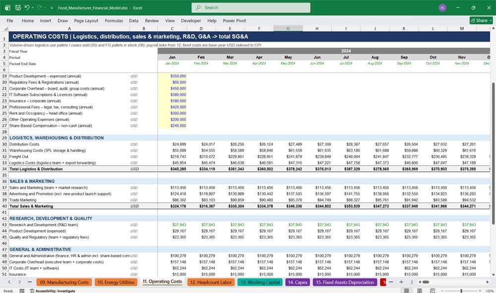Switch to 10. Energy Utilities sheet

pos(116,282)
